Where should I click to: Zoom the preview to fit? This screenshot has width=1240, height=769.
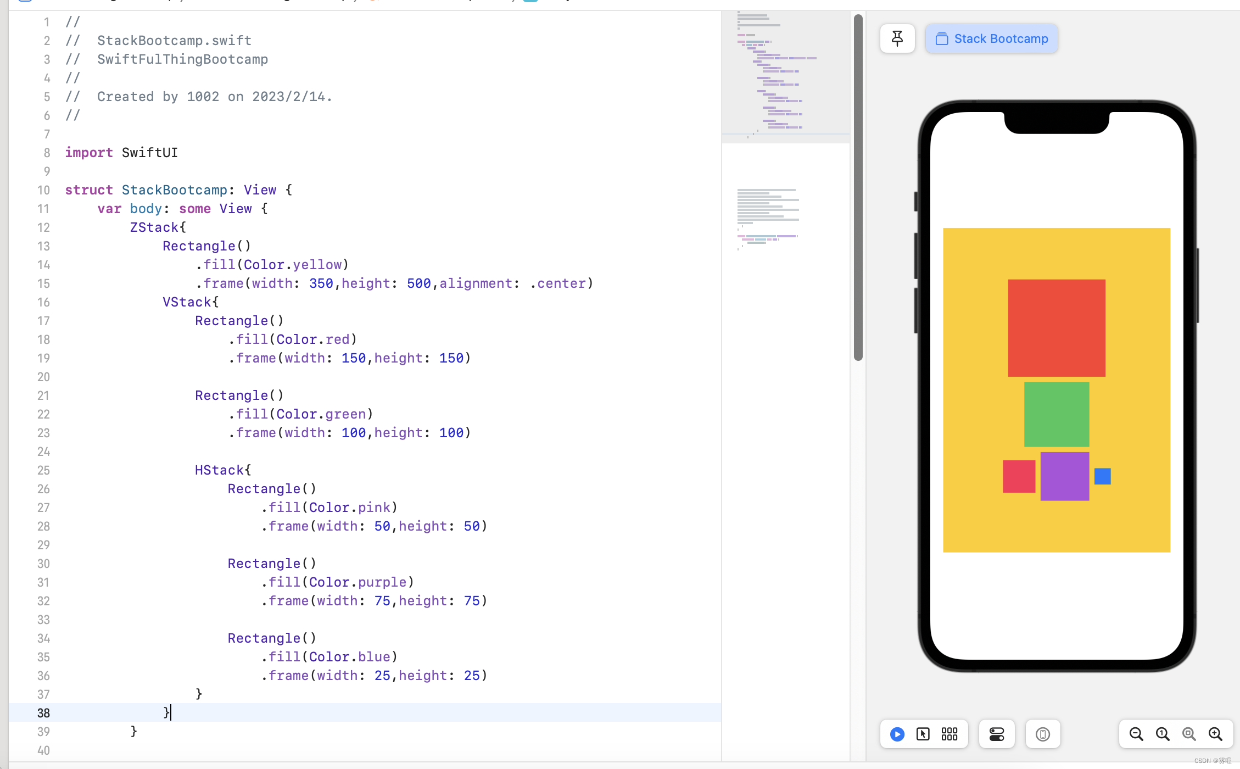coord(1188,733)
